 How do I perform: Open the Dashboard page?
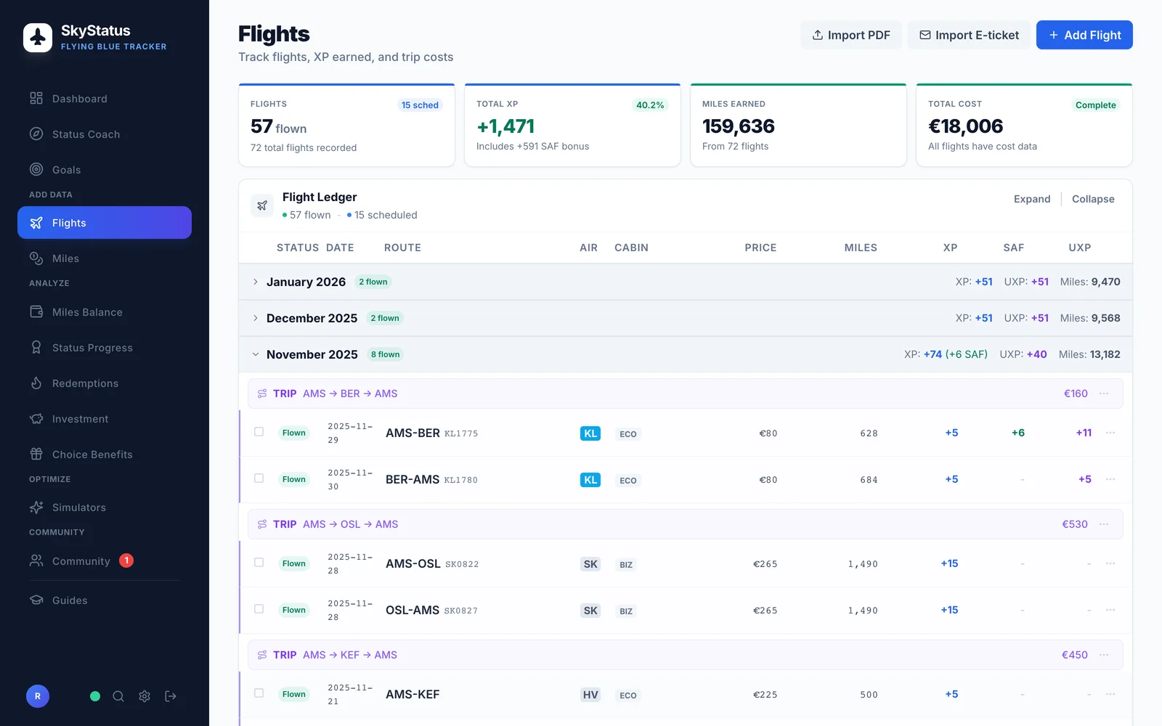coord(105,99)
